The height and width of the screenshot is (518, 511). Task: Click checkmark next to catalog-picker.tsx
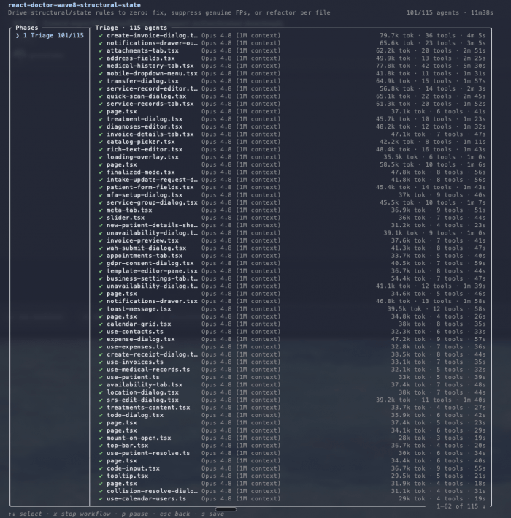click(101, 142)
